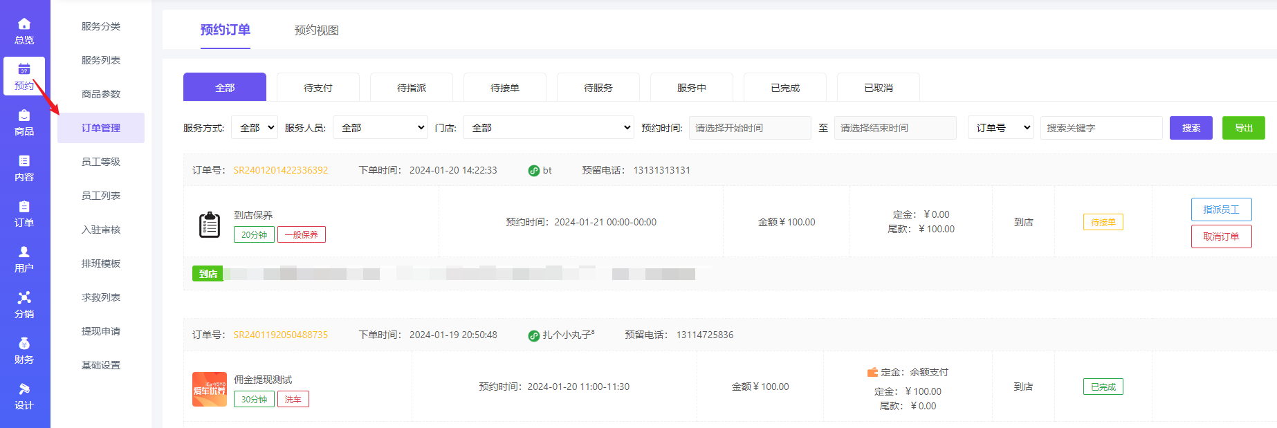The image size is (1277, 428).
Task: Click the 30分钟 duration tag
Action: [254, 400]
